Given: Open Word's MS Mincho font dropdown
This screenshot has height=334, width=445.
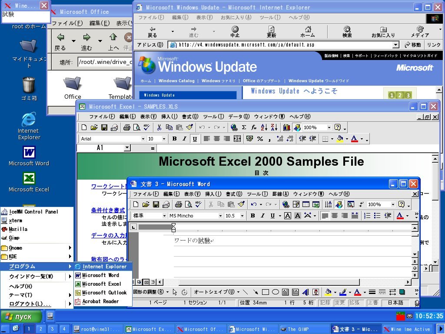Looking at the screenshot, I should point(220,216).
